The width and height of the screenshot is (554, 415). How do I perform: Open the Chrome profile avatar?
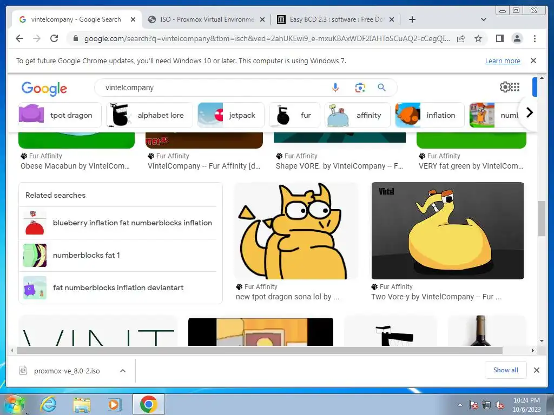point(517,38)
